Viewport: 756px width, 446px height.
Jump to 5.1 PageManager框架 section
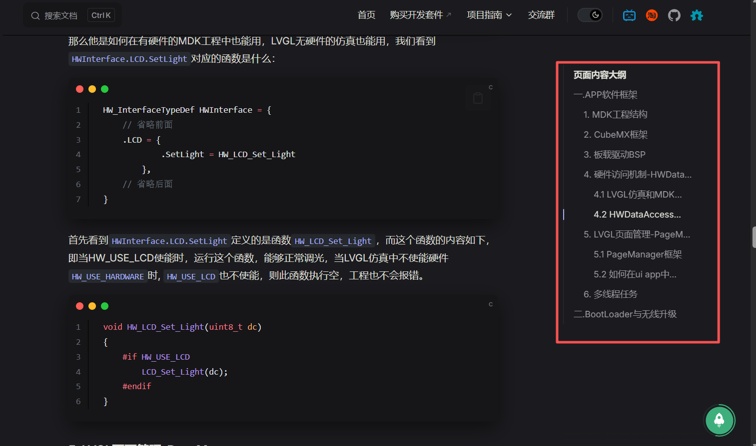coord(638,254)
